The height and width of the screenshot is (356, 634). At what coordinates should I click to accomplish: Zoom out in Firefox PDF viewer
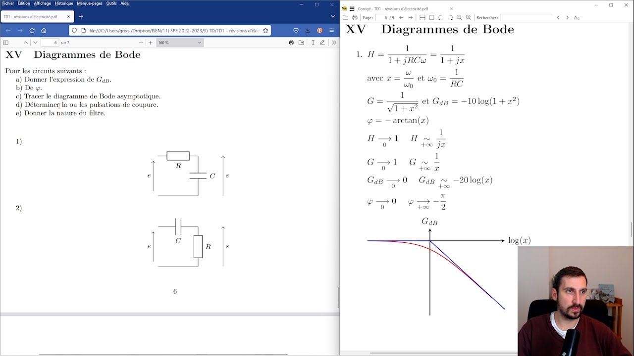(141, 43)
